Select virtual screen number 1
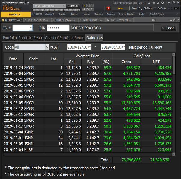Image resolution: width=181 pixels, height=179 pixels. tap(84, 5)
